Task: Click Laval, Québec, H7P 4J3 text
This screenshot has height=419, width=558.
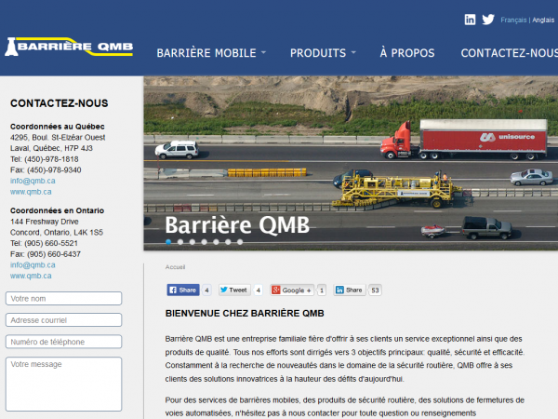Action: pyautogui.click(x=51, y=148)
